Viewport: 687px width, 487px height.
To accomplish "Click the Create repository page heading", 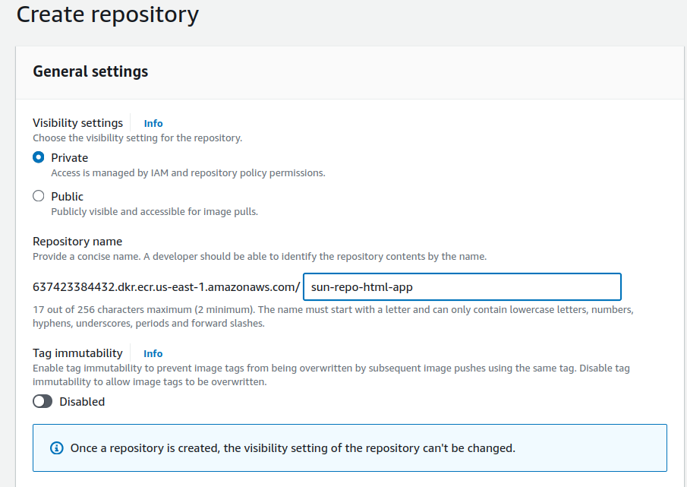I will [107, 14].
